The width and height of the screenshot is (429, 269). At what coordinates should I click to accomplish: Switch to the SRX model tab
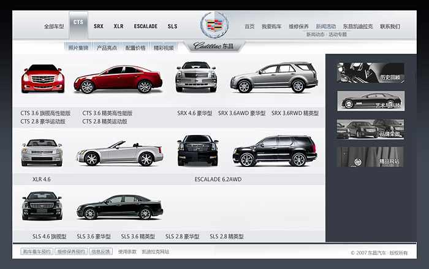pos(99,26)
